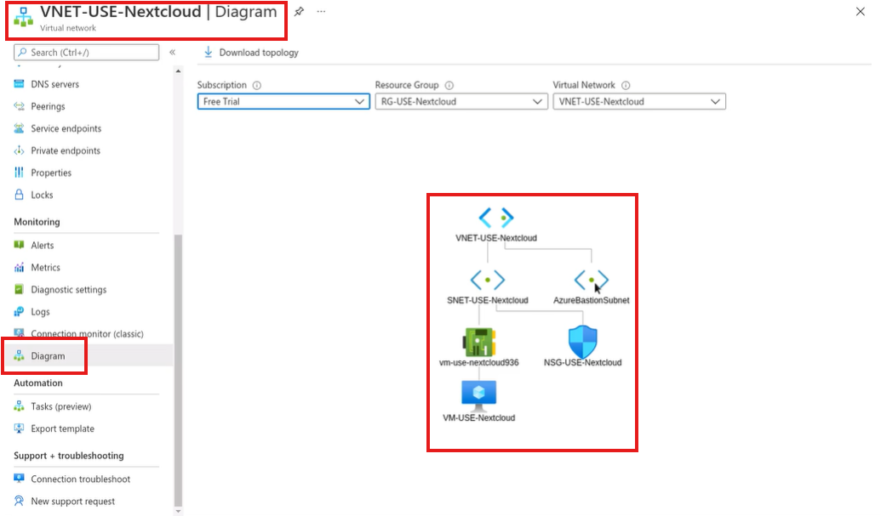Click the Connection troubleshoot icon
881x516 pixels.
pyautogui.click(x=19, y=479)
